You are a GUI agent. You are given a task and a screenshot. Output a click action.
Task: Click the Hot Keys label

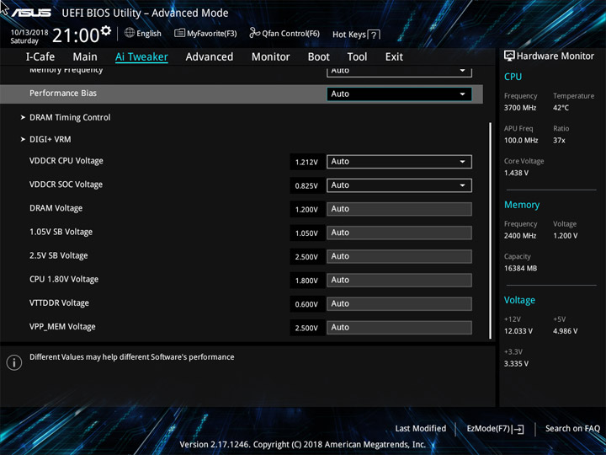(349, 35)
